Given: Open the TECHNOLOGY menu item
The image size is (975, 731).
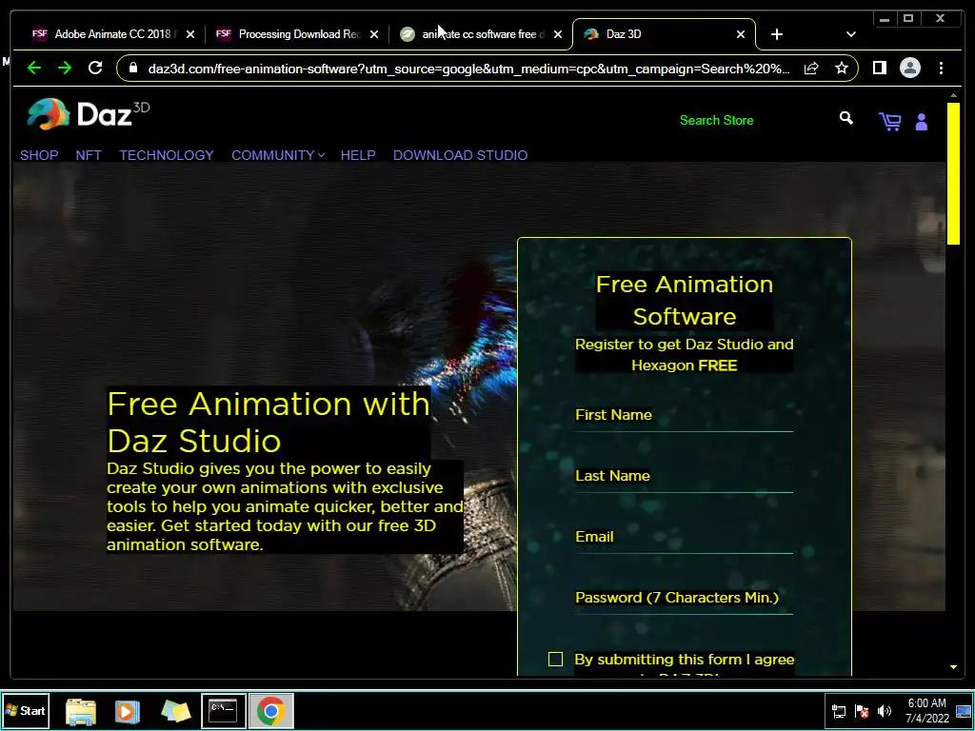Looking at the screenshot, I should pyautogui.click(x=167, y=155).
